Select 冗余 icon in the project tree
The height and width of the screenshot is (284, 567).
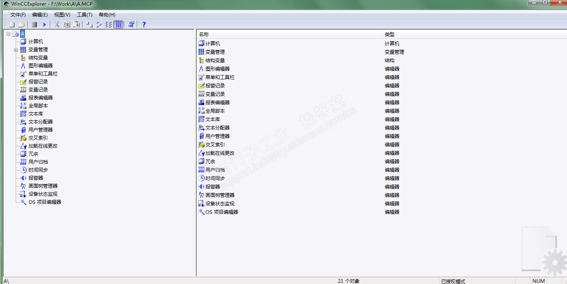click(x=23, y=154)
